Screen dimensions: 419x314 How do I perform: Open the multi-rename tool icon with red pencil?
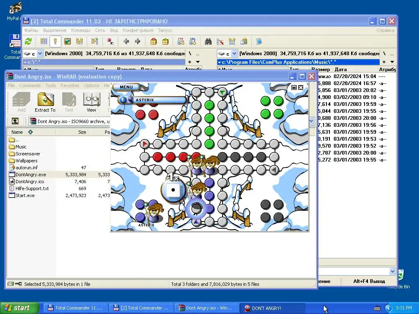coord(220,41)
